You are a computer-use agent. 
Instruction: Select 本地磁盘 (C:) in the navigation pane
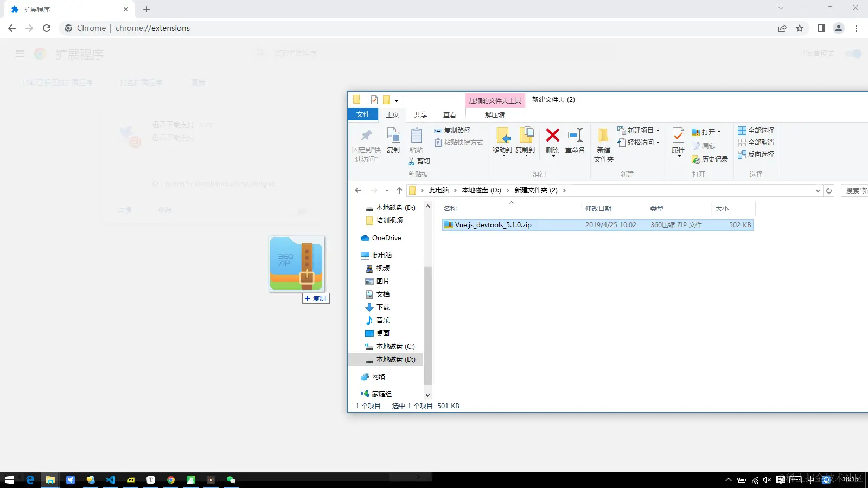click(390, 346)
